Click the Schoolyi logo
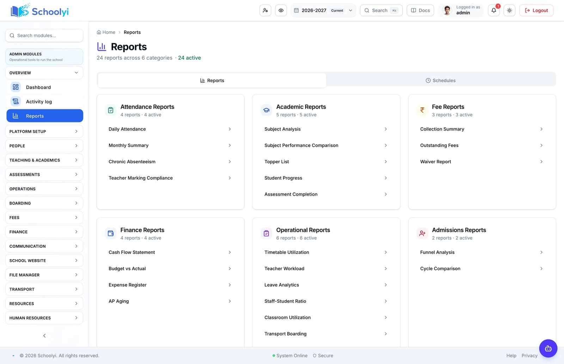The height and width of the screenshot is (364, 564). coord(39,11)
